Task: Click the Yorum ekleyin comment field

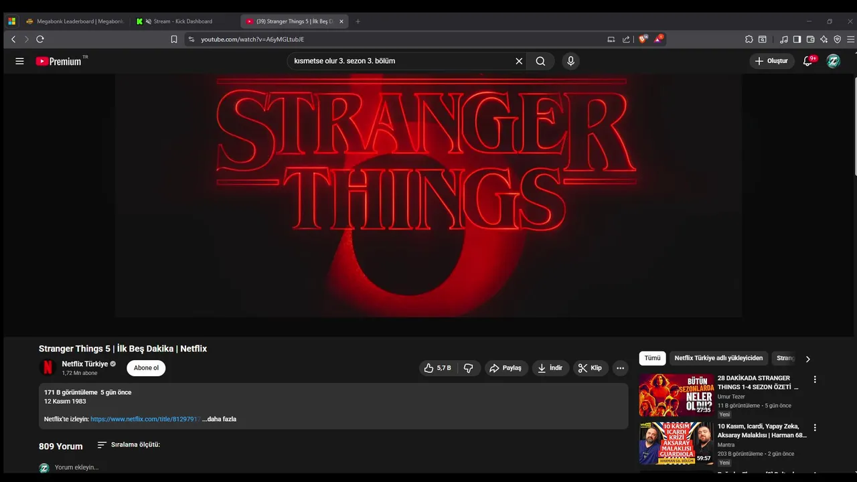Action: [x=76, y=467]
